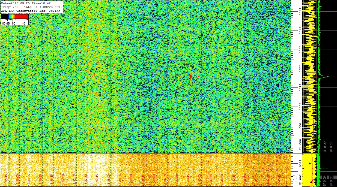This screenshot has height=187, width=337.
Task: Select the 18:37:00 time marker
Action: click(63, 180)
